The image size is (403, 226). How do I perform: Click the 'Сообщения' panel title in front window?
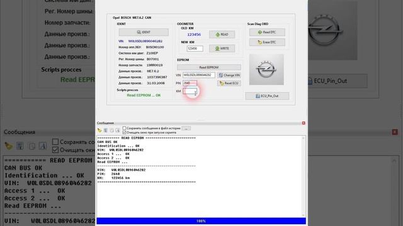105,123
